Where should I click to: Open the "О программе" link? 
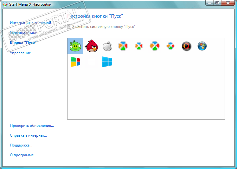coord(22,155)
